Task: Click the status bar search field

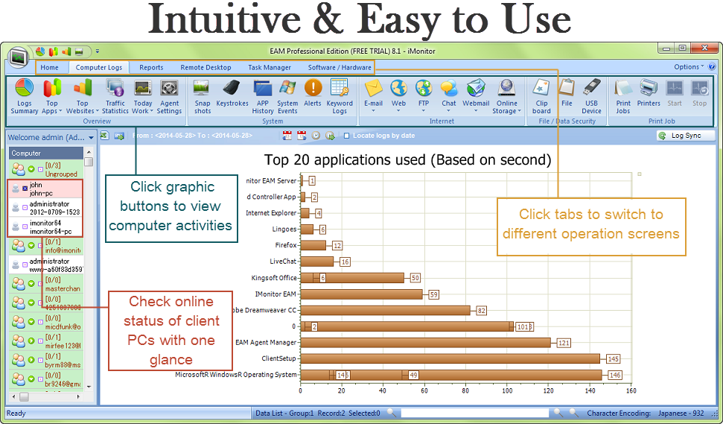Action: pyautogui.click(x=474, y=413)
